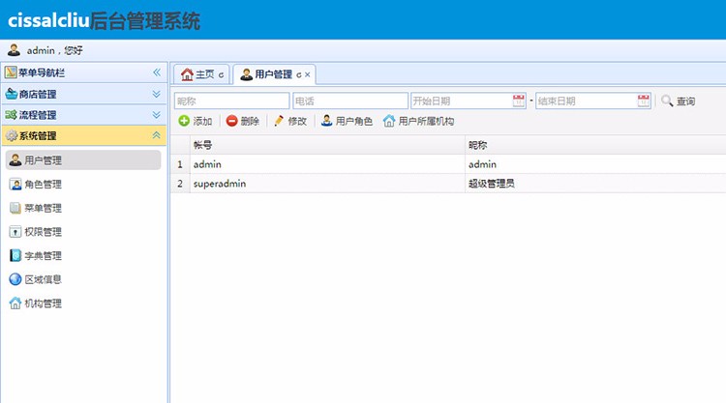Click the 系统管理 gear icon
This screenshot has height=403, width=726.
[11, 135]
